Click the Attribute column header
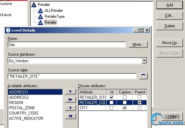The image size is (185, 128). point(92,92)
